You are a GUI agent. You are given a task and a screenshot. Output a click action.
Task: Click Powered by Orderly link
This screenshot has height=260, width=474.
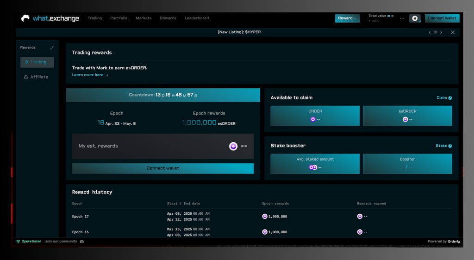point(443,242)
